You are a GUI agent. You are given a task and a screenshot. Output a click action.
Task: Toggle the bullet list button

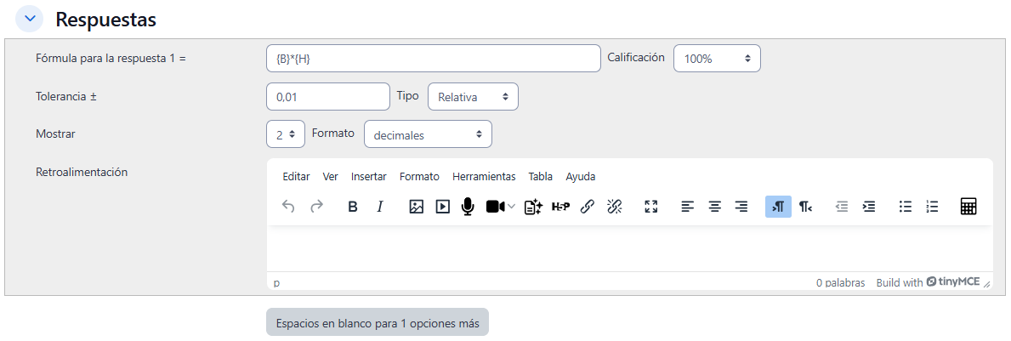tap(906, 207)
